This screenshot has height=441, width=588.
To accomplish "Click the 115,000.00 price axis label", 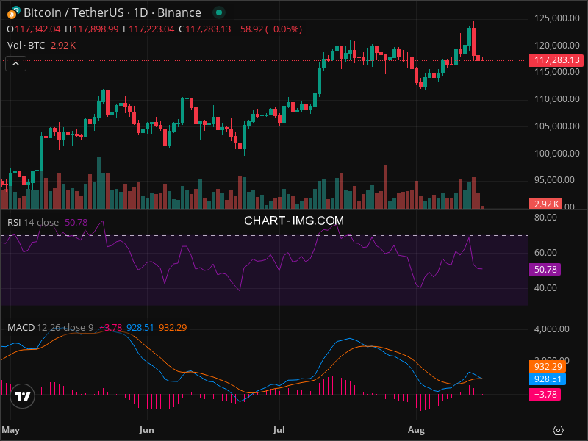I will pos(557,72).
